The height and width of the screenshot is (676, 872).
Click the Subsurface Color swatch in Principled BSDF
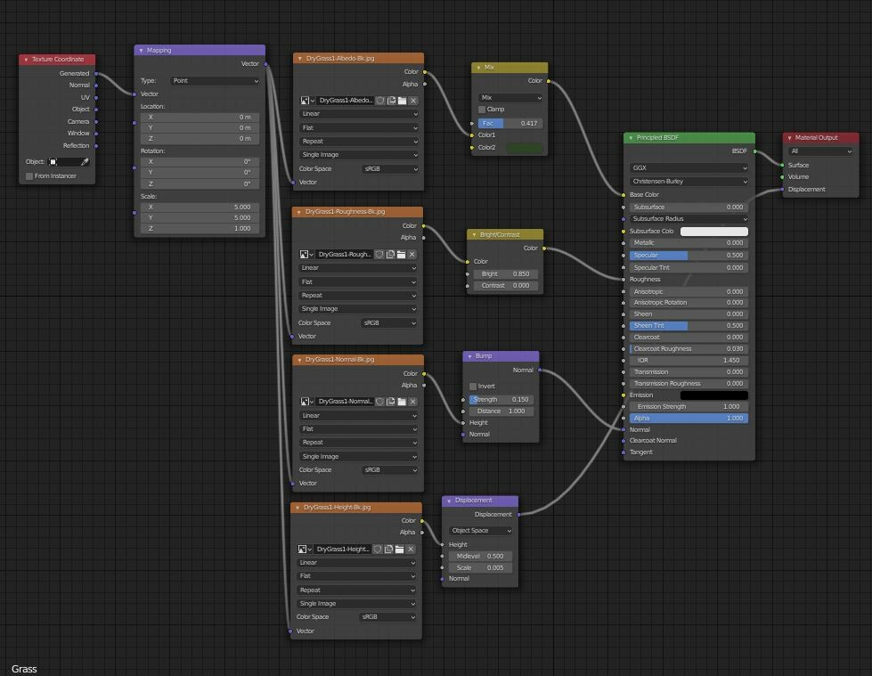click(x=715, y=231)
